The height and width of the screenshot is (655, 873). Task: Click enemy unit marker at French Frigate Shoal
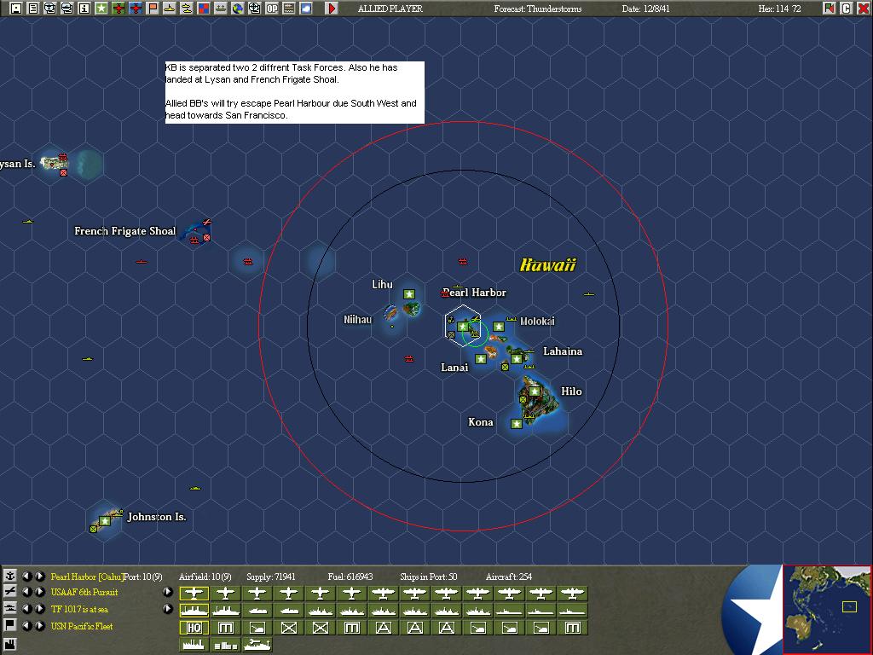tap(206, 238)
